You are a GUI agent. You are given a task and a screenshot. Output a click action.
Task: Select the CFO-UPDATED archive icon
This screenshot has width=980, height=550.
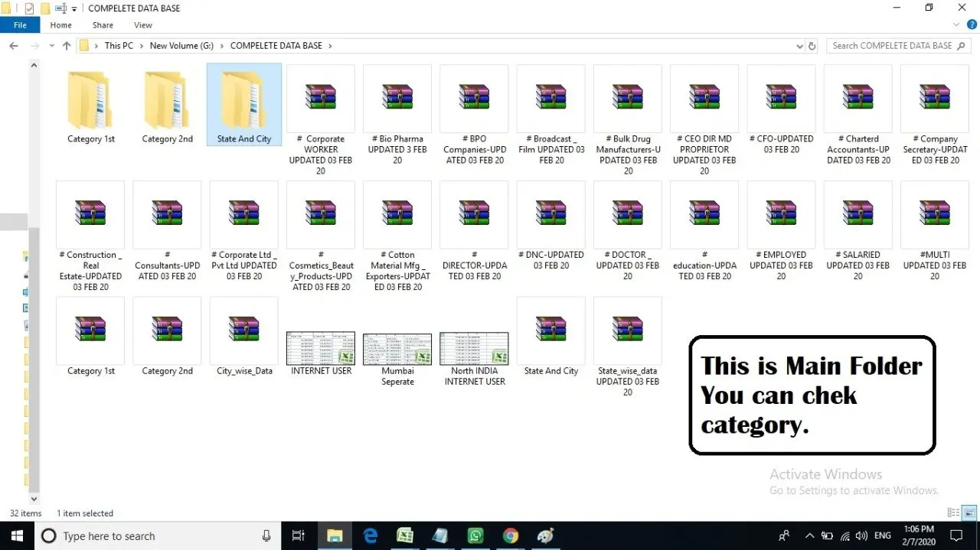point(781,98)
